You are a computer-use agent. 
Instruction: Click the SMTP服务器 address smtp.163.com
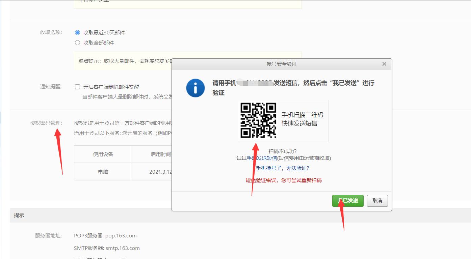tap(107, 248)
